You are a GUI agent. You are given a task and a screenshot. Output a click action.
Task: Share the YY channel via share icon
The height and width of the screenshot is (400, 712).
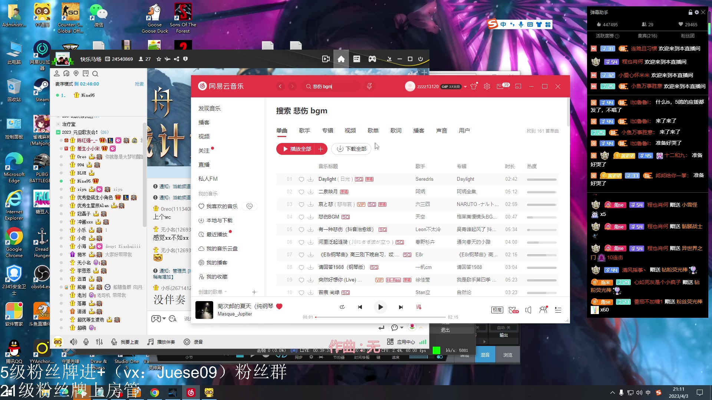point(177,59)
